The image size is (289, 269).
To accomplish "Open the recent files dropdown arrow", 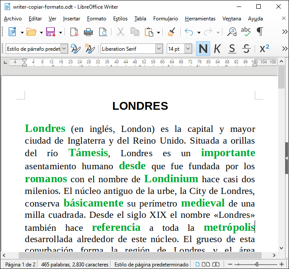I will [x=41, y=33].
